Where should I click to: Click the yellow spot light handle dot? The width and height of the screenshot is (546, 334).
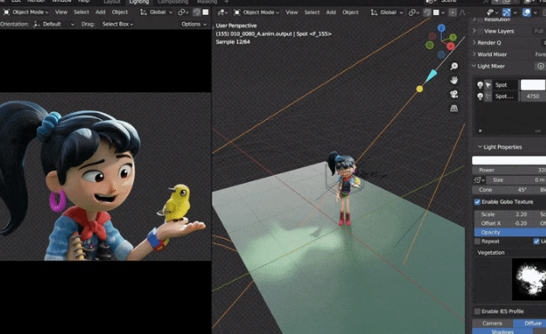point(420,89)
